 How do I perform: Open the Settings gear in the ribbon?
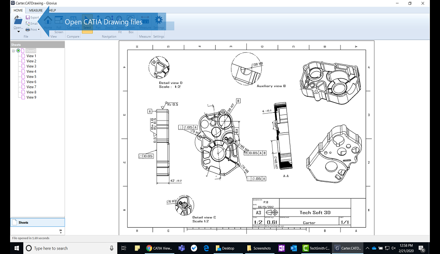[159, 20]
